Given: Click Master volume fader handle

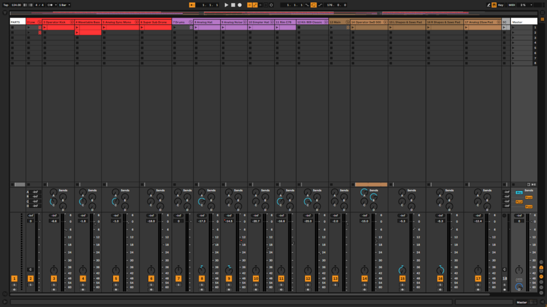Looking at the screenshot, I should pyautogui.click(x=531, y=221).
